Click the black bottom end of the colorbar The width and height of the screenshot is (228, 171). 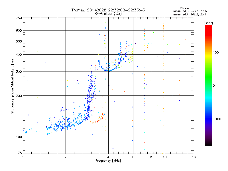pos(209,143)
